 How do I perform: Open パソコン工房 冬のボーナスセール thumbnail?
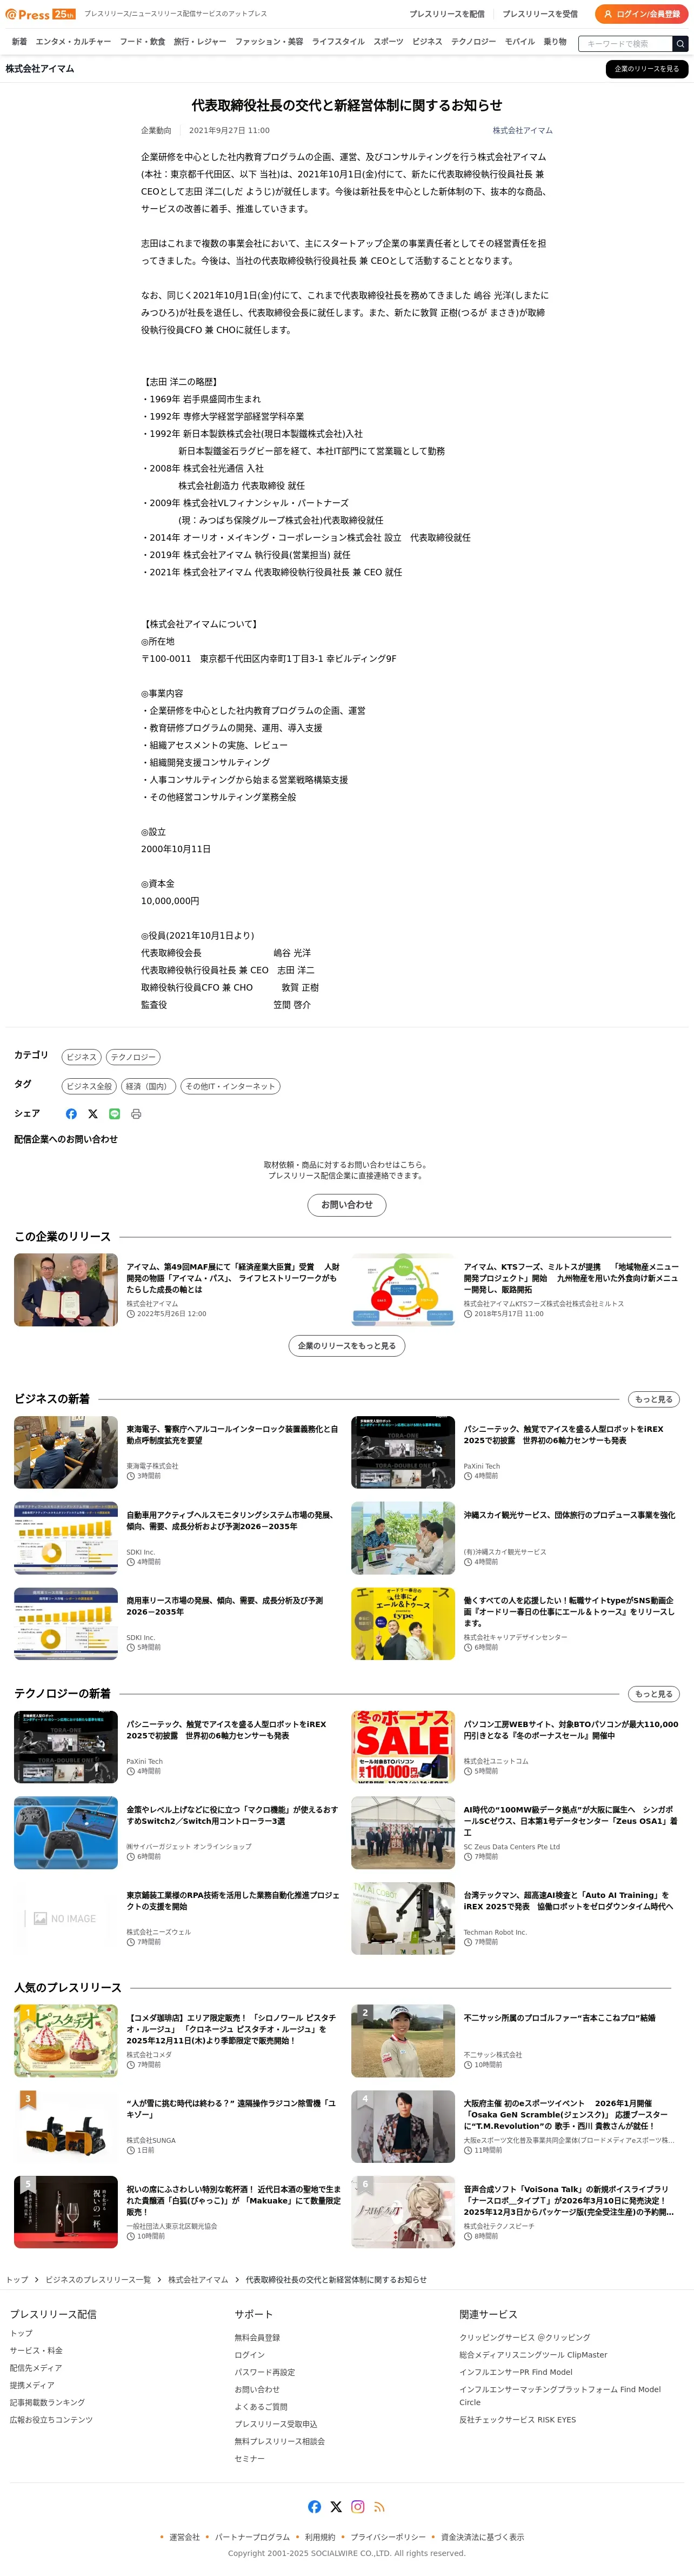pyautogui.click(x=403, y=1747)
